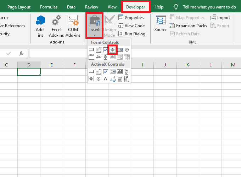This screenshot has width=241, height=177.
Task: Switch to Page Layout tab
Action: coord(19,7)
